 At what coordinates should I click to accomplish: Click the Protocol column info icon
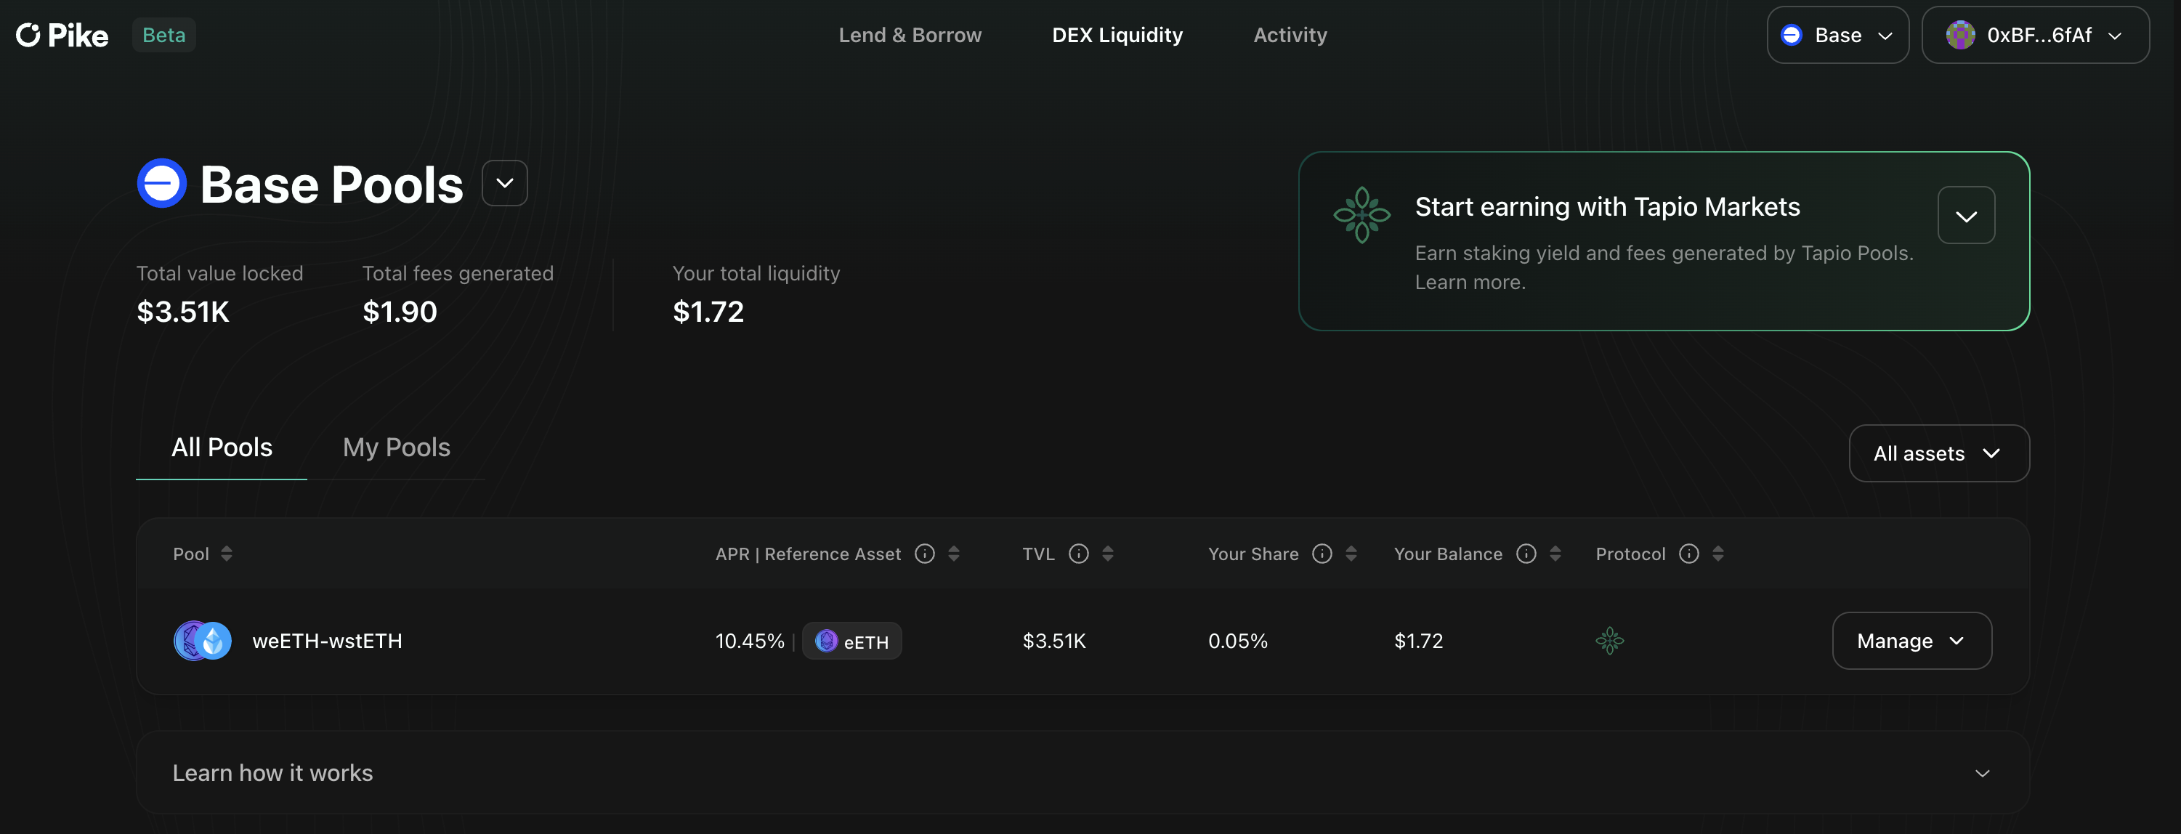(x=1688, y=554)
